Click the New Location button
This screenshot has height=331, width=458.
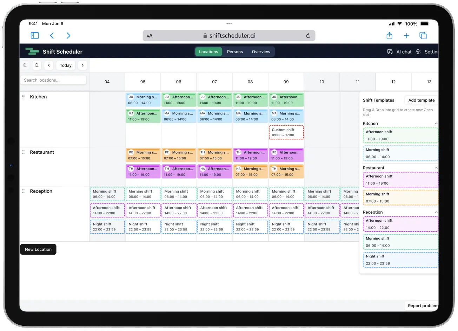(x=38, y=249)
